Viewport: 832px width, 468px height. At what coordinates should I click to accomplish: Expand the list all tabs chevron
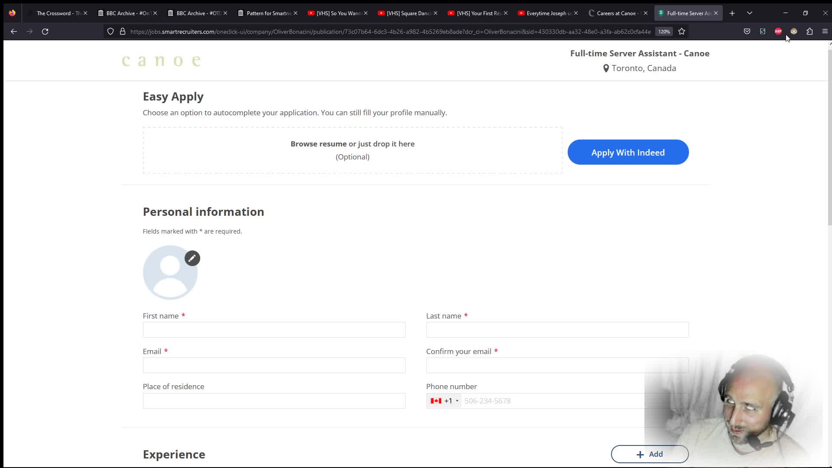(x=750, y=13)
